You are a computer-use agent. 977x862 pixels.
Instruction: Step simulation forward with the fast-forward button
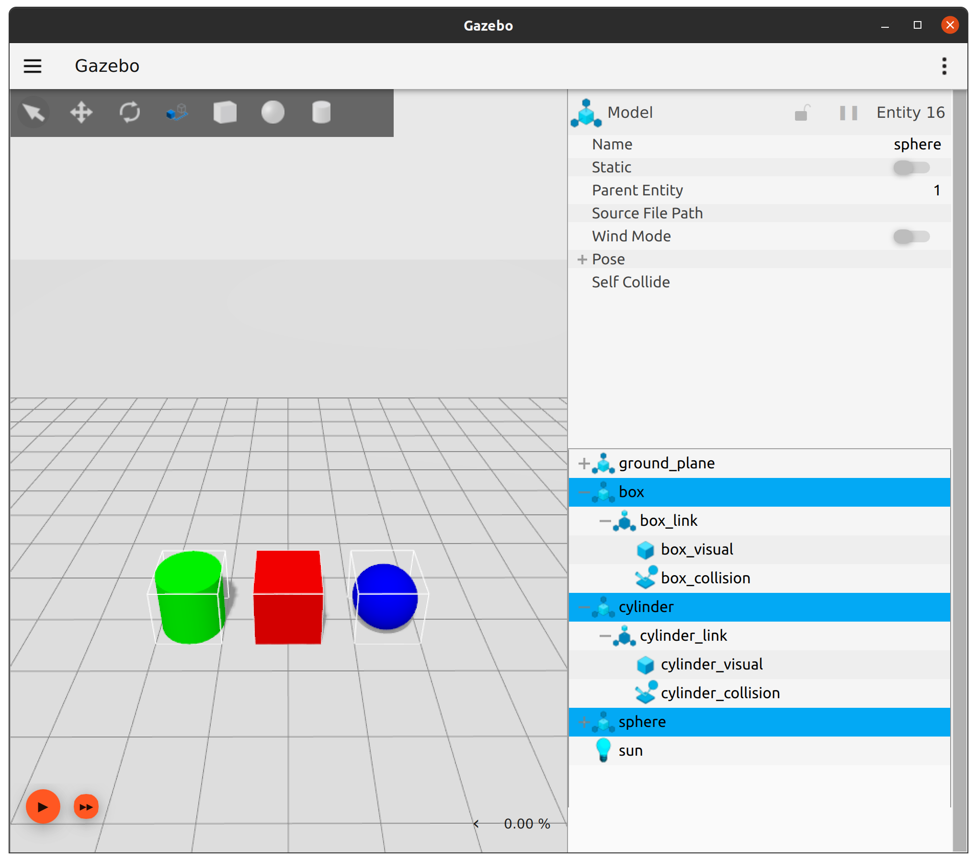(86, 807)
